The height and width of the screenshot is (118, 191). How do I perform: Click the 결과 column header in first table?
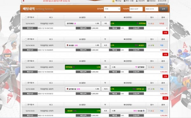(x=163, y=17)
